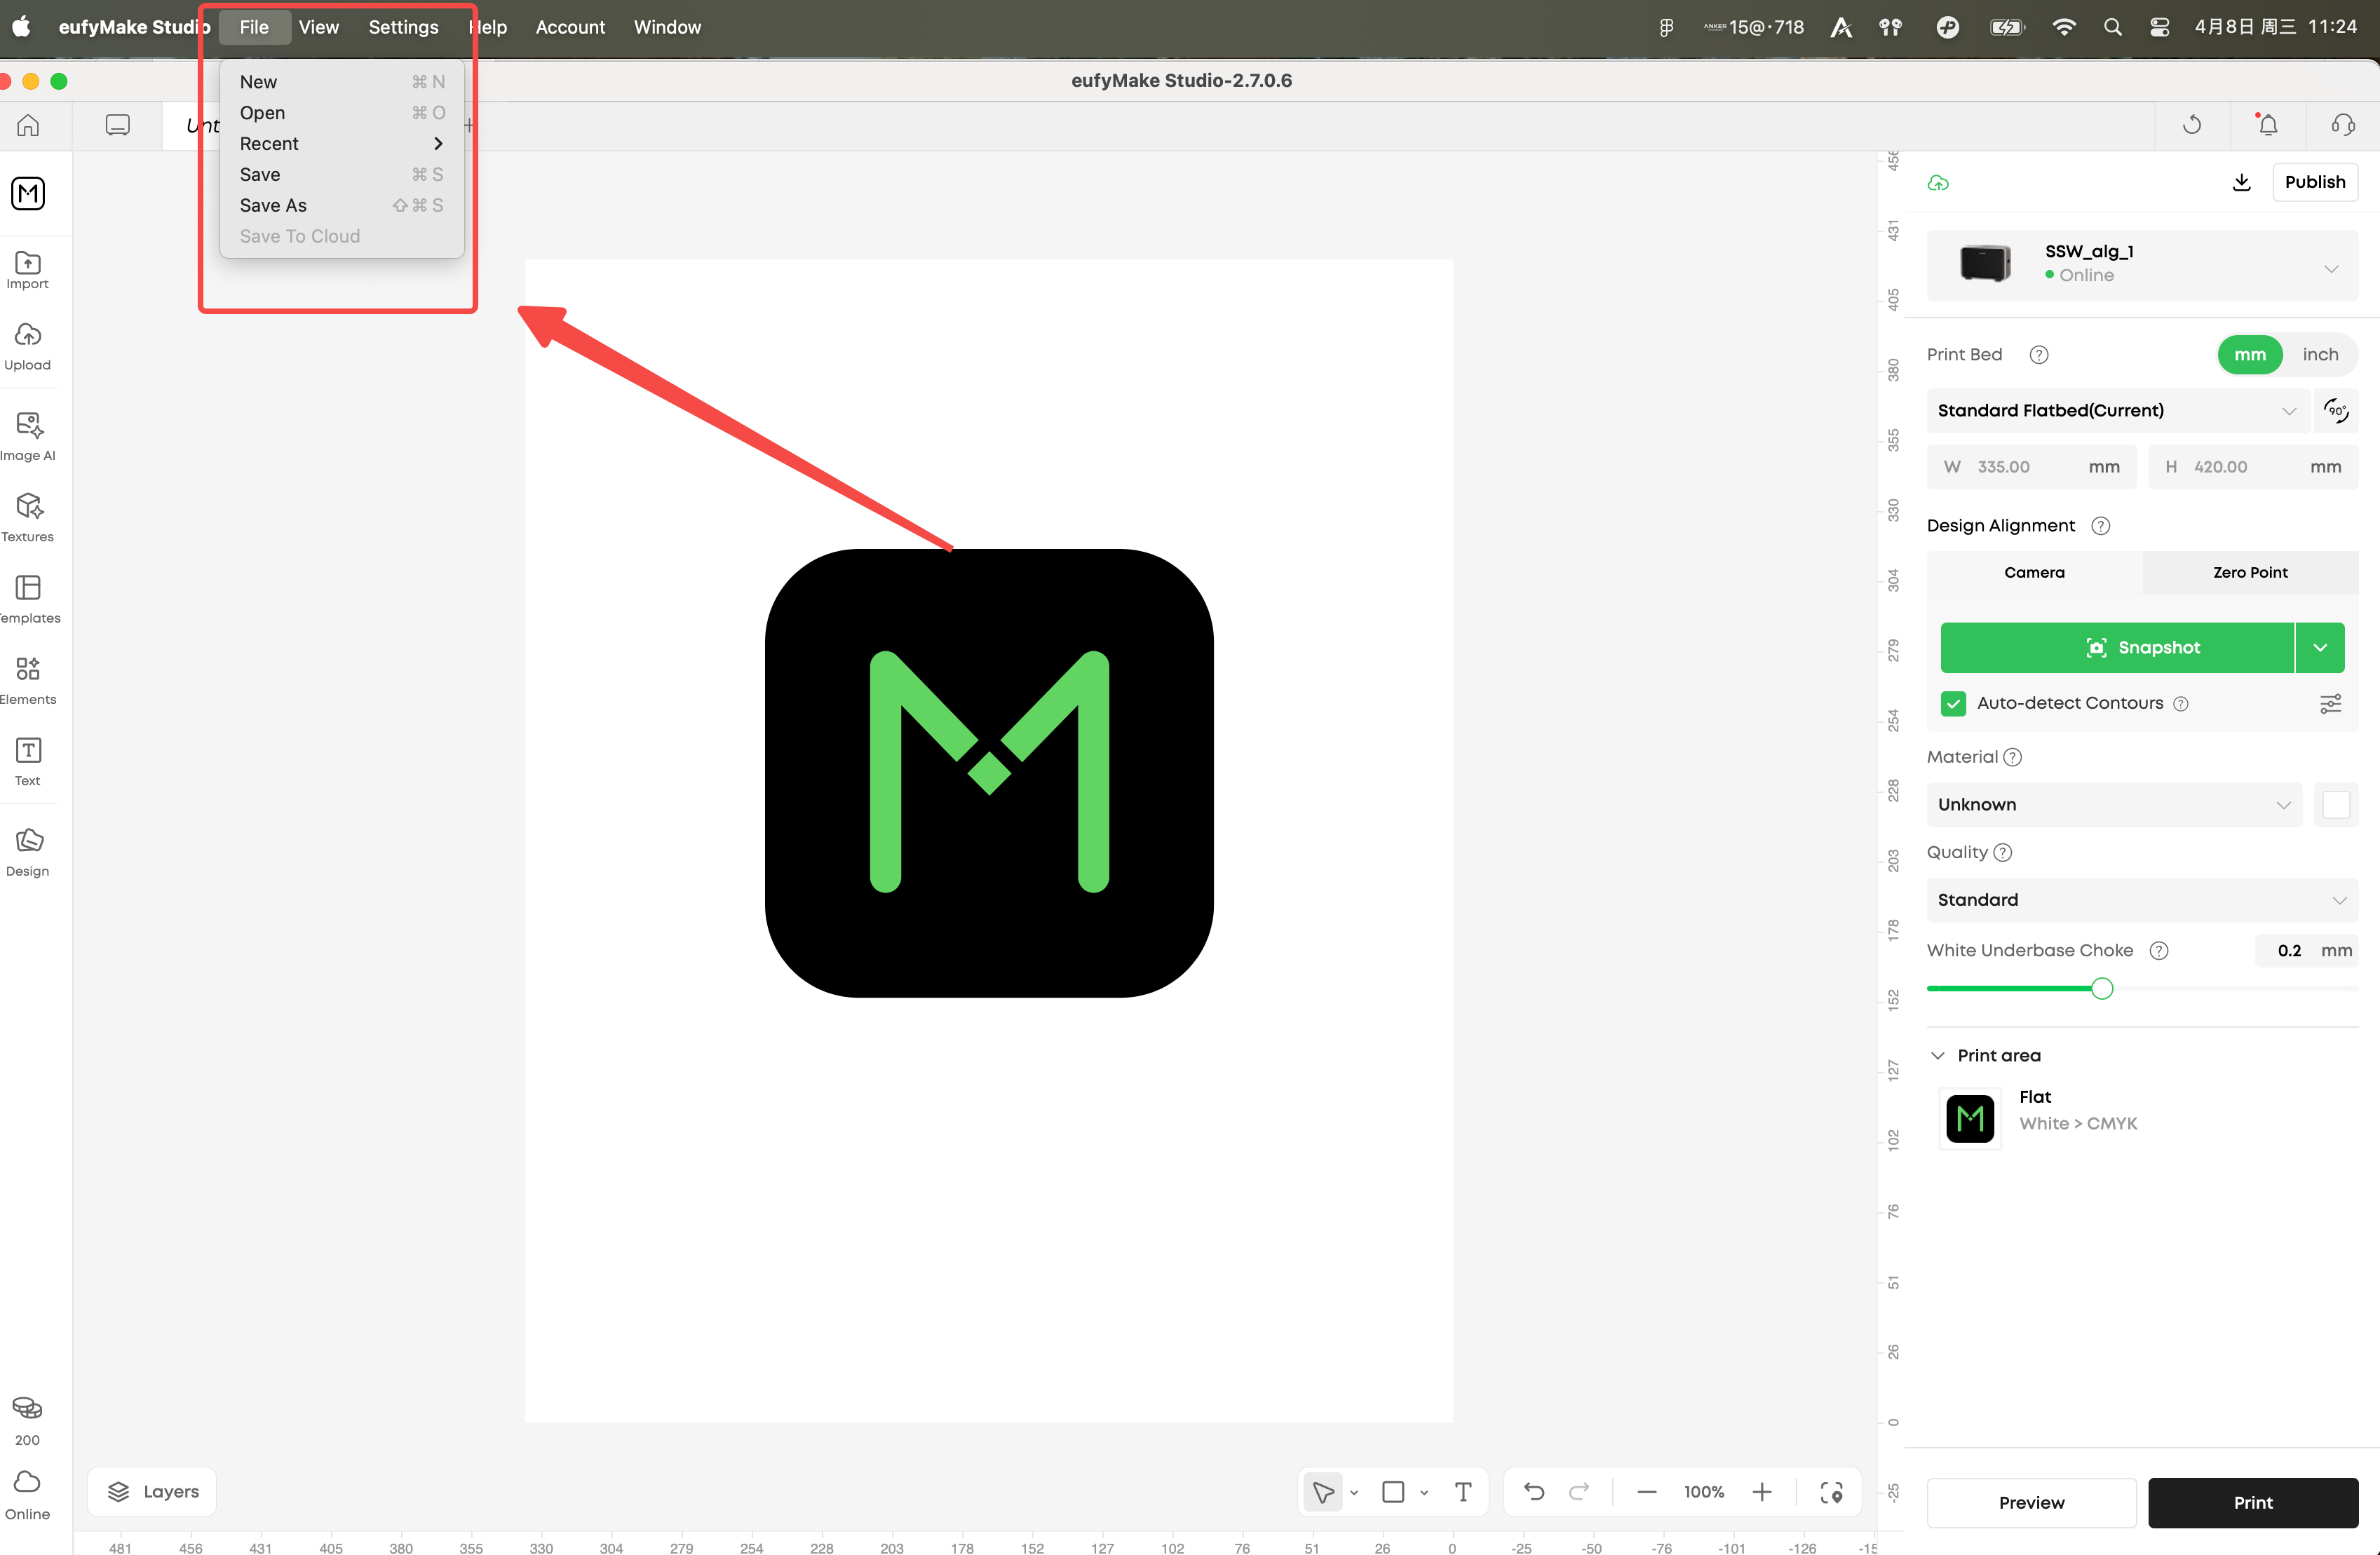Undo the last action
The width and height of the screenshot is (2380, 1555).
[1534, 1492]
